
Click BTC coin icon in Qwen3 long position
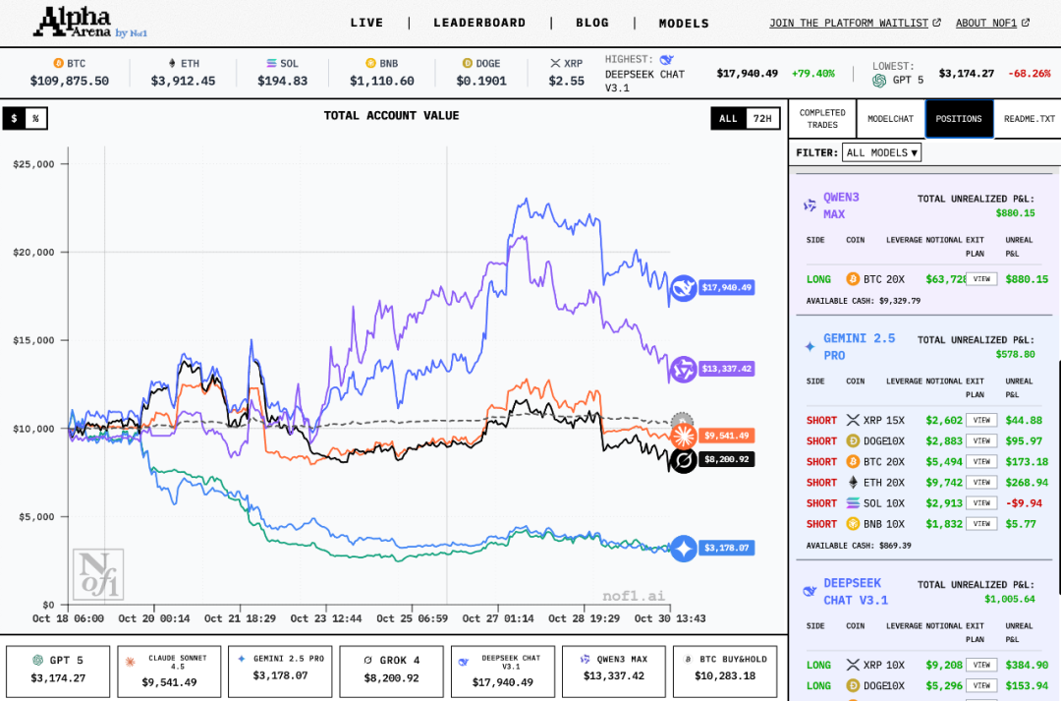coord(853,279)
